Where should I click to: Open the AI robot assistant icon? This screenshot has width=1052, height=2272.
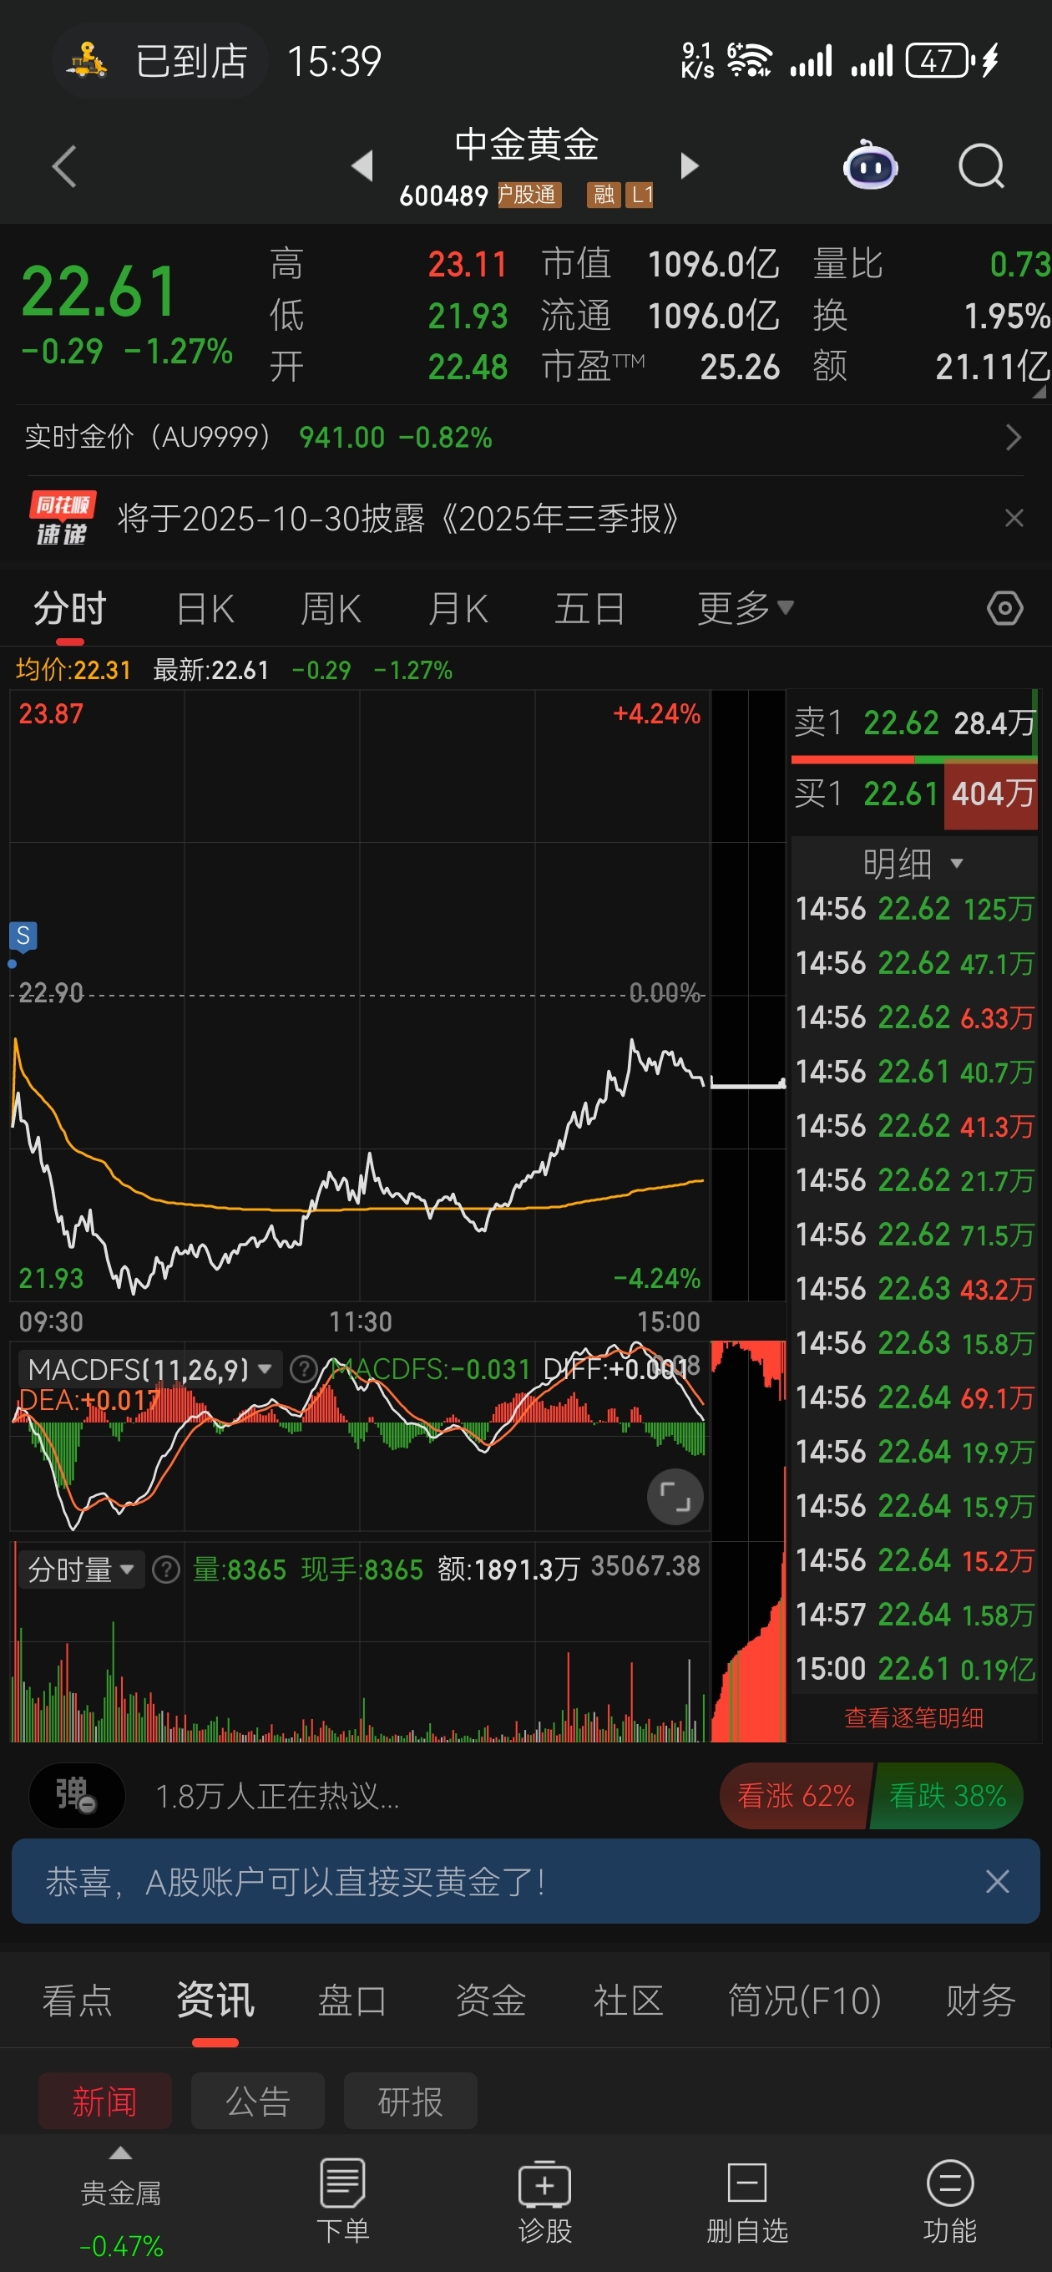[x=870, y=165]
